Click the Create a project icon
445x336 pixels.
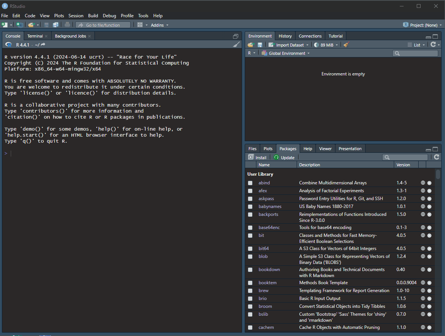click(x=20, y=25)
